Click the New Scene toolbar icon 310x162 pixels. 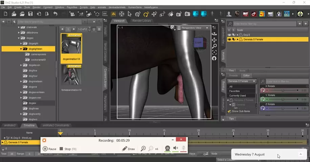(x=6, y=14)
